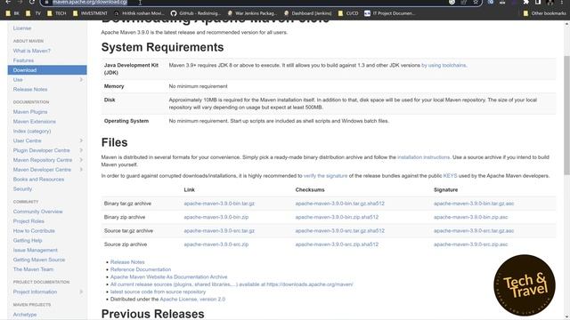This screenshot has height=320, width=570.
Task: Open Issue Management sidebar link
Action: tap(36, 250)
